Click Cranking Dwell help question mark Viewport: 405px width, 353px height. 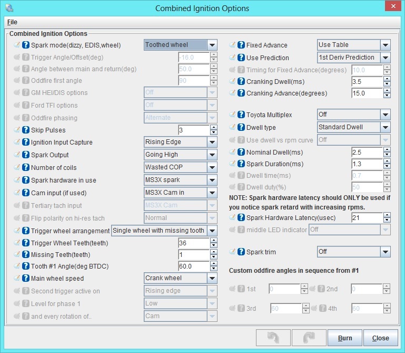pyautogui.click(x=241, y=81)
